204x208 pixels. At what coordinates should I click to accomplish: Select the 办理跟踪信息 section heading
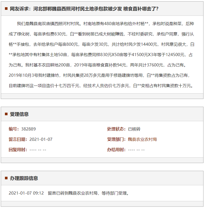24,178
